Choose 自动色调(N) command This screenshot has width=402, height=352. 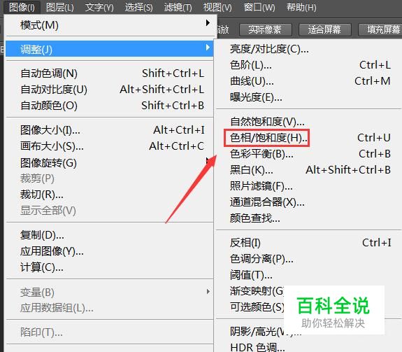pyautogui.click(x=110, y=73)
